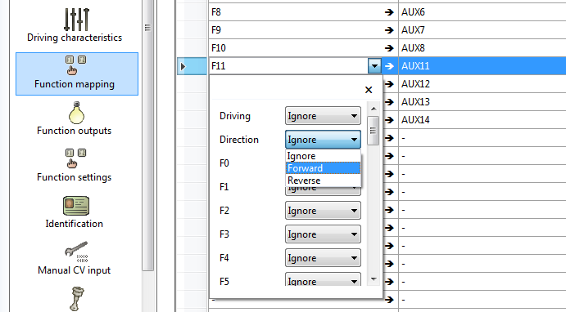
Task: Open the Driving condition dropdown
Action: click(x=323, y=116)
